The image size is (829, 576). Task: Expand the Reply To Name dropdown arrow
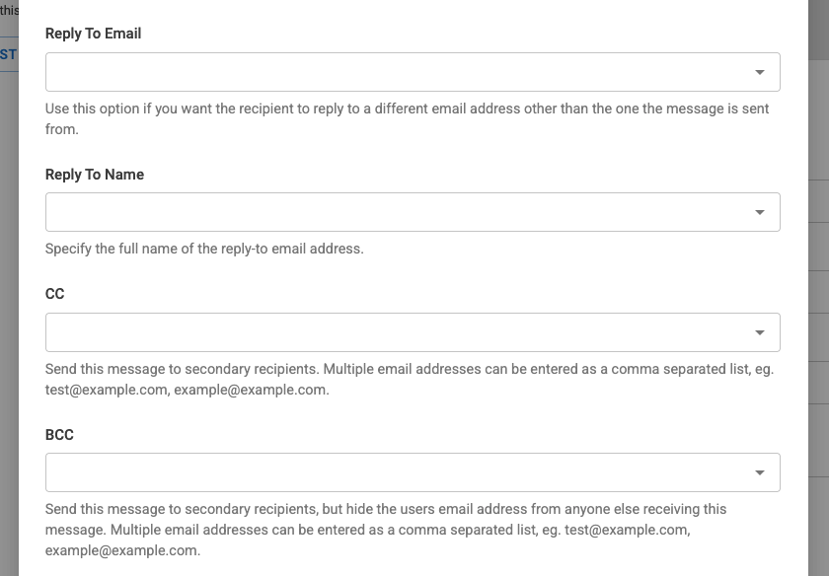[759, 212]
